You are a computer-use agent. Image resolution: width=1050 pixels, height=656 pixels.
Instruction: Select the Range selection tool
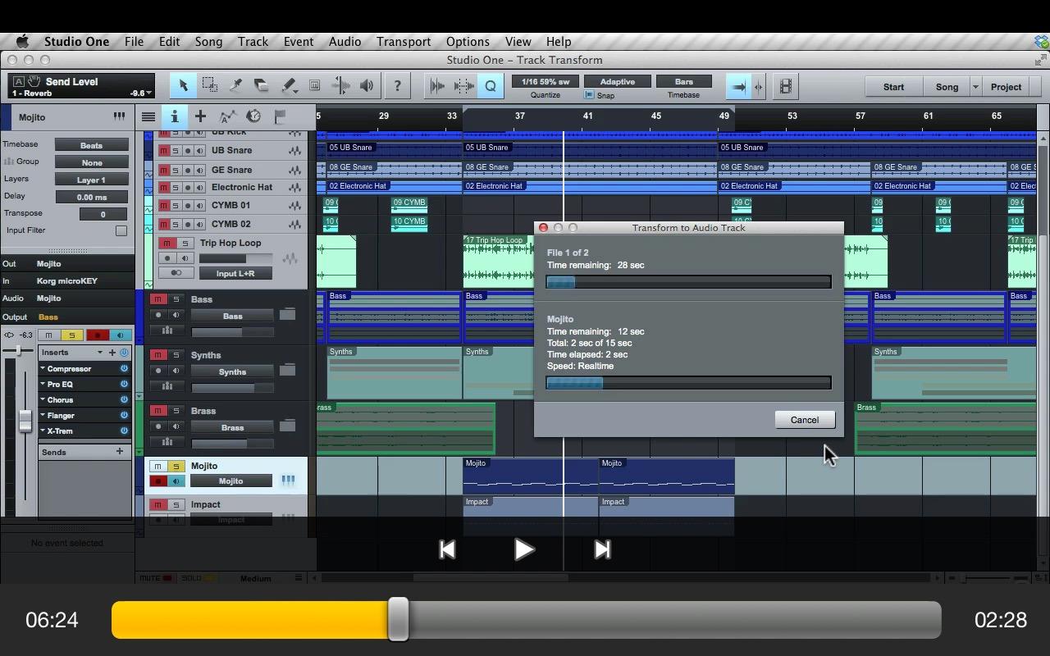click(209, 86)
